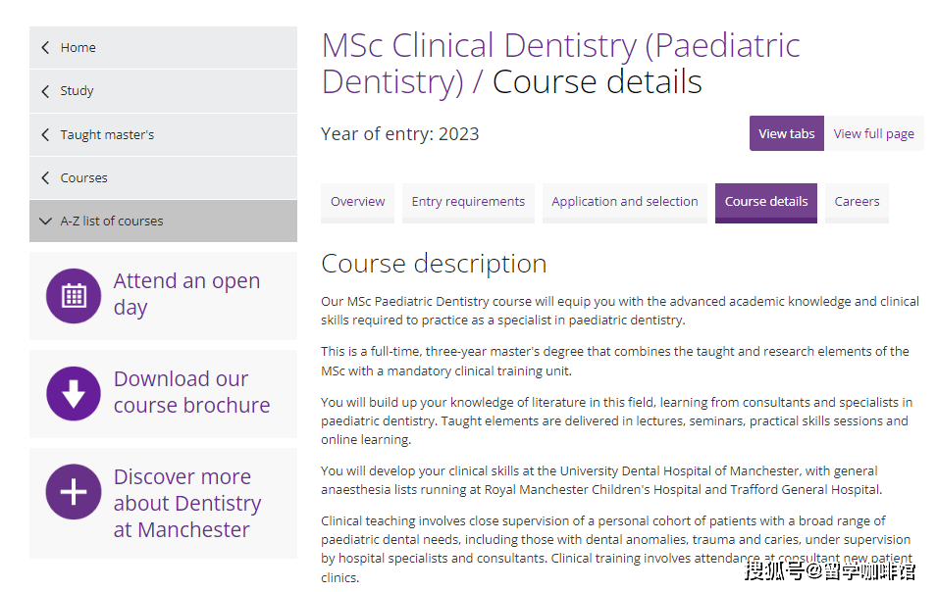Screen dimensions: 937x592
Task: Expand the A-Z list of courses chevron
Action: pos(45,222)
